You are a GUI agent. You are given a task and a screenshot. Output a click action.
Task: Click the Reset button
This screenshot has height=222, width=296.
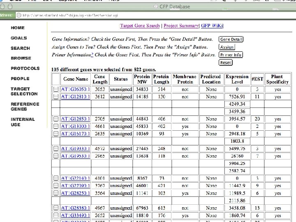(226, 62)
